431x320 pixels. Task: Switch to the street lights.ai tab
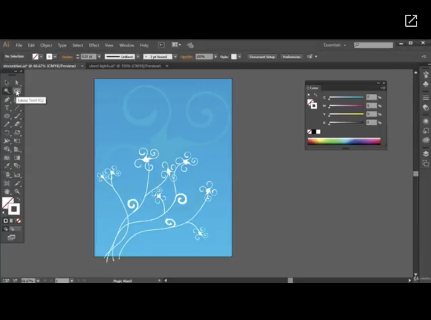click(x=125, y=66)
